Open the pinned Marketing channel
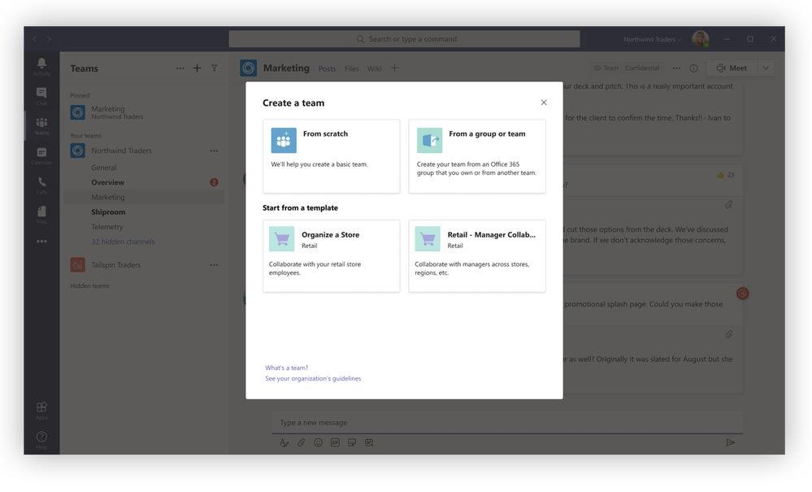 (145, 112)
